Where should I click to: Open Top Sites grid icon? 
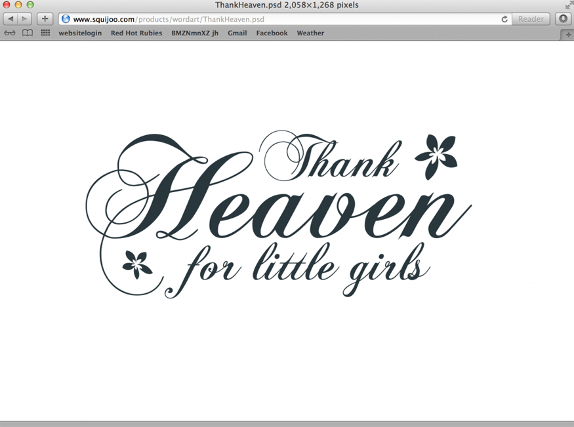(x=45, y=33)
